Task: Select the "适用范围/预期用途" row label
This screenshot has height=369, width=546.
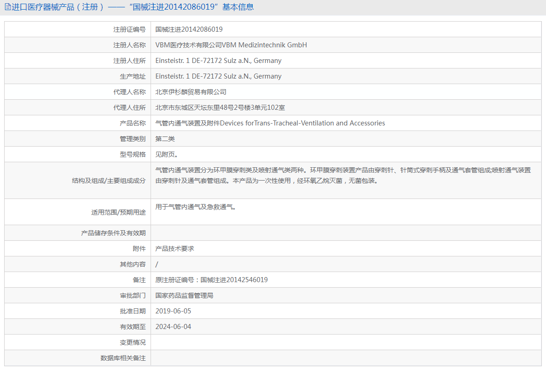Action: click(x=118, y=212)
